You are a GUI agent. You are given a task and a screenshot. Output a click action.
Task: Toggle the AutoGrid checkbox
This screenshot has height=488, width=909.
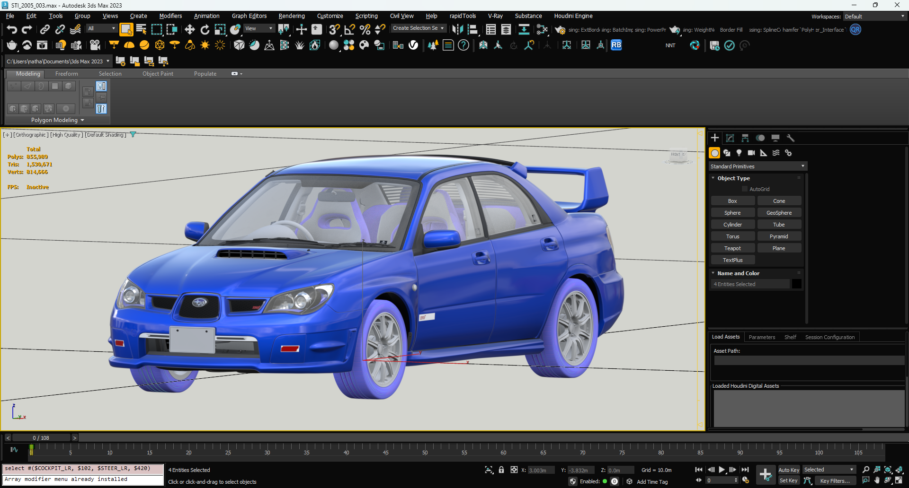(x=745, y=189)
